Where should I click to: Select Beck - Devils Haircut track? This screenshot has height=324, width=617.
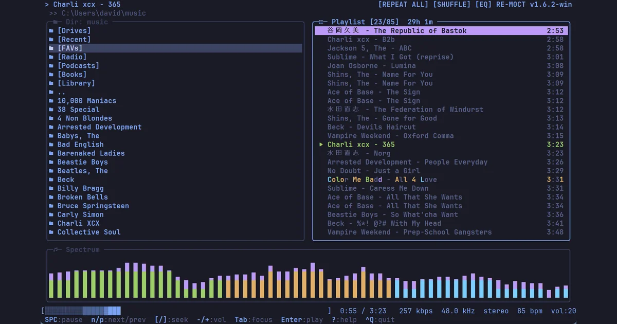coord(441,127)
